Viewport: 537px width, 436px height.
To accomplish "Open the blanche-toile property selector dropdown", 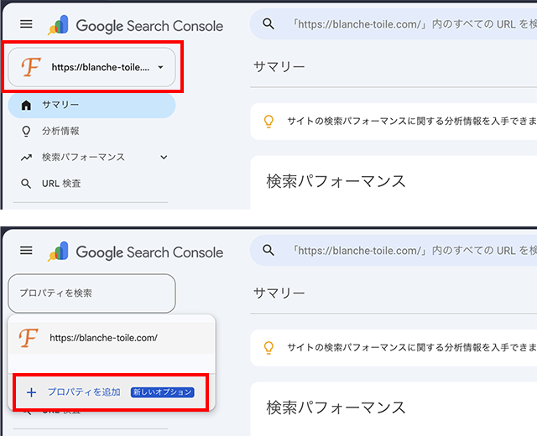I will coord(91,67).
